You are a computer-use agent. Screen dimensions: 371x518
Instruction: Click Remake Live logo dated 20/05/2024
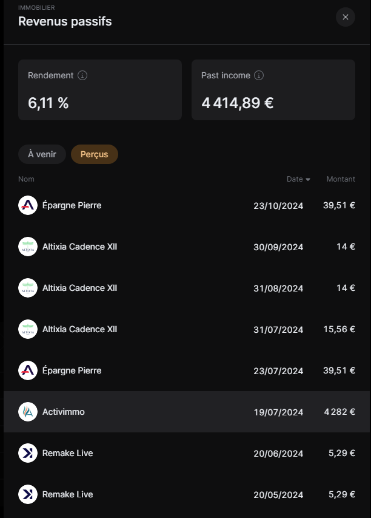tap(28, 494)
